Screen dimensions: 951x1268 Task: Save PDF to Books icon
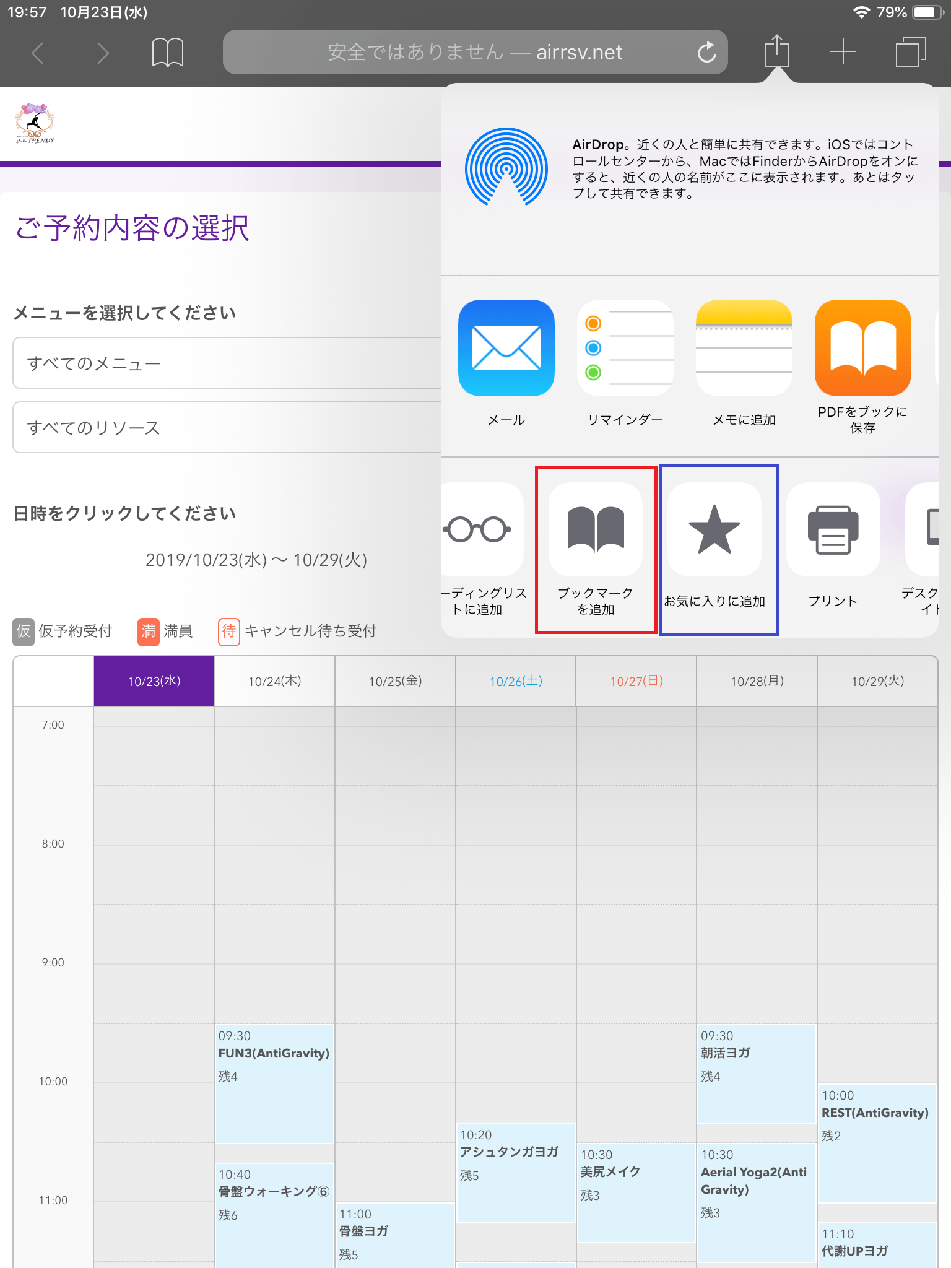point(863,348)
